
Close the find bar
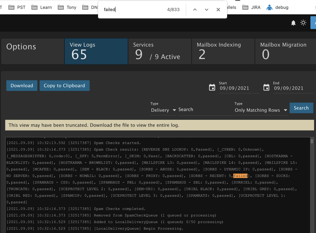218,10
